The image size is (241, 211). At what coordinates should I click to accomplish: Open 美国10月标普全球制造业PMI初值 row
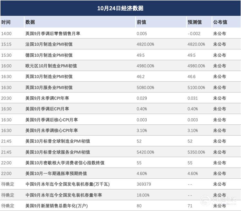coord(58,141)
